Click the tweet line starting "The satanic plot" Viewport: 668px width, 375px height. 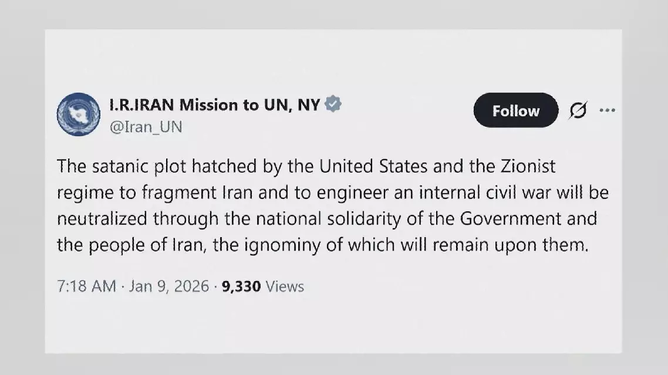tap(306, 167)
